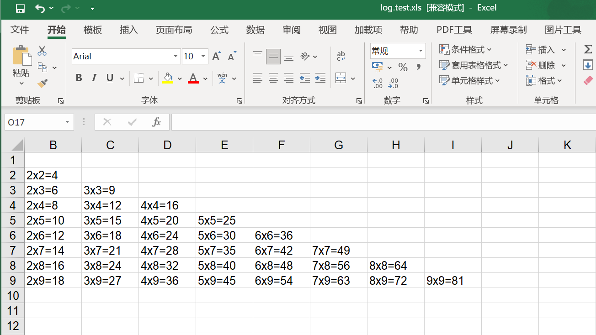Viewport: 596px width, 335px height.
Task: Open the font name dropdown
Action: 176,56
